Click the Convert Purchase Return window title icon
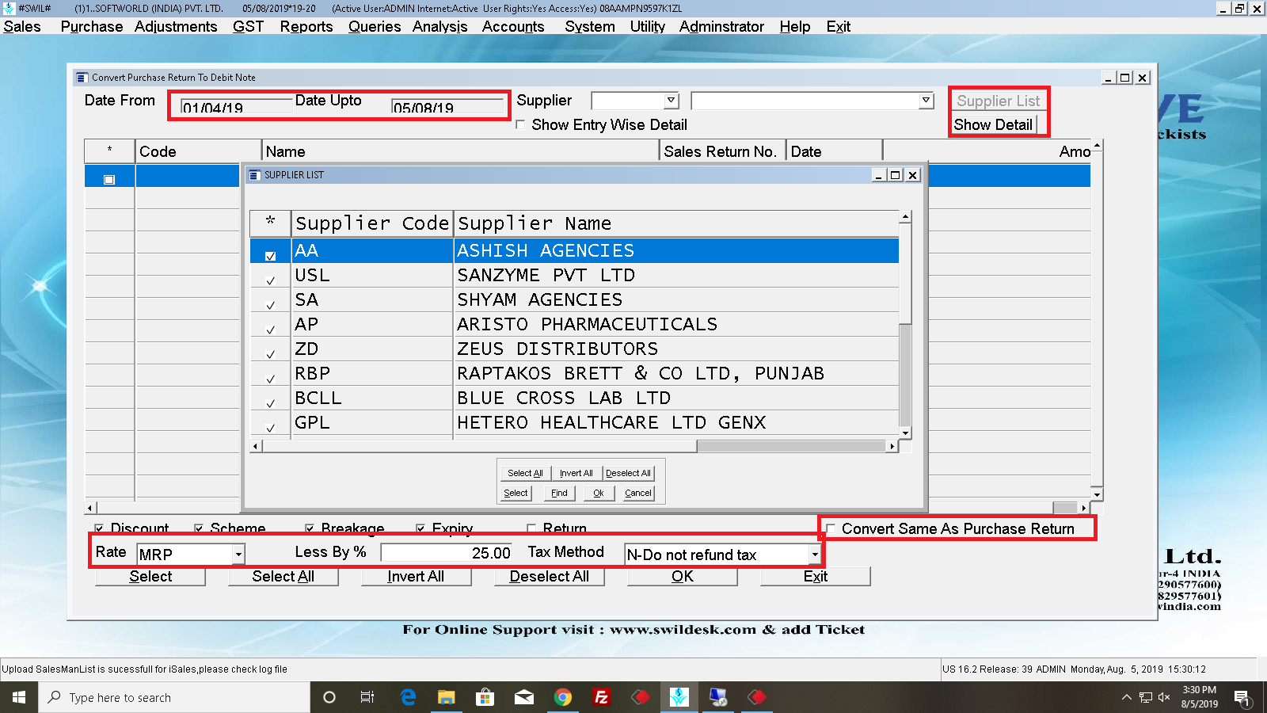The image size is (1267, 713). click(x=82, y=78)
